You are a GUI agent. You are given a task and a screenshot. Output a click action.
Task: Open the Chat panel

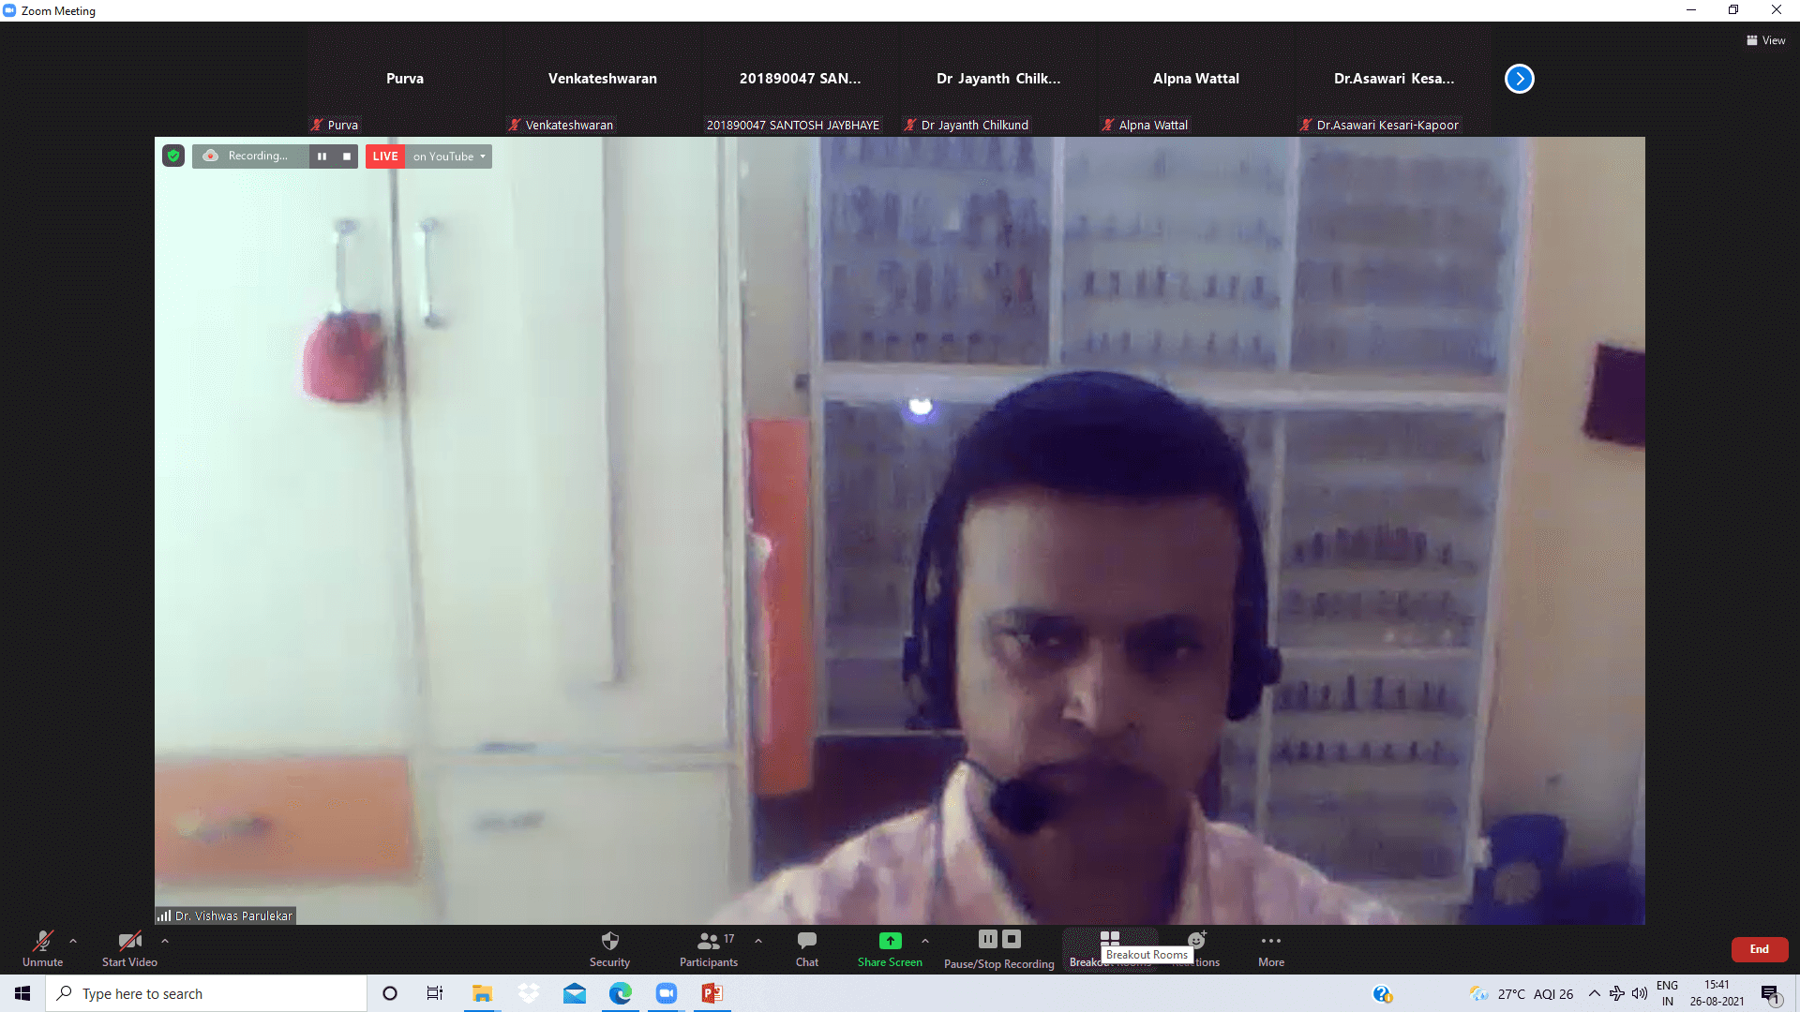(806, 941)
